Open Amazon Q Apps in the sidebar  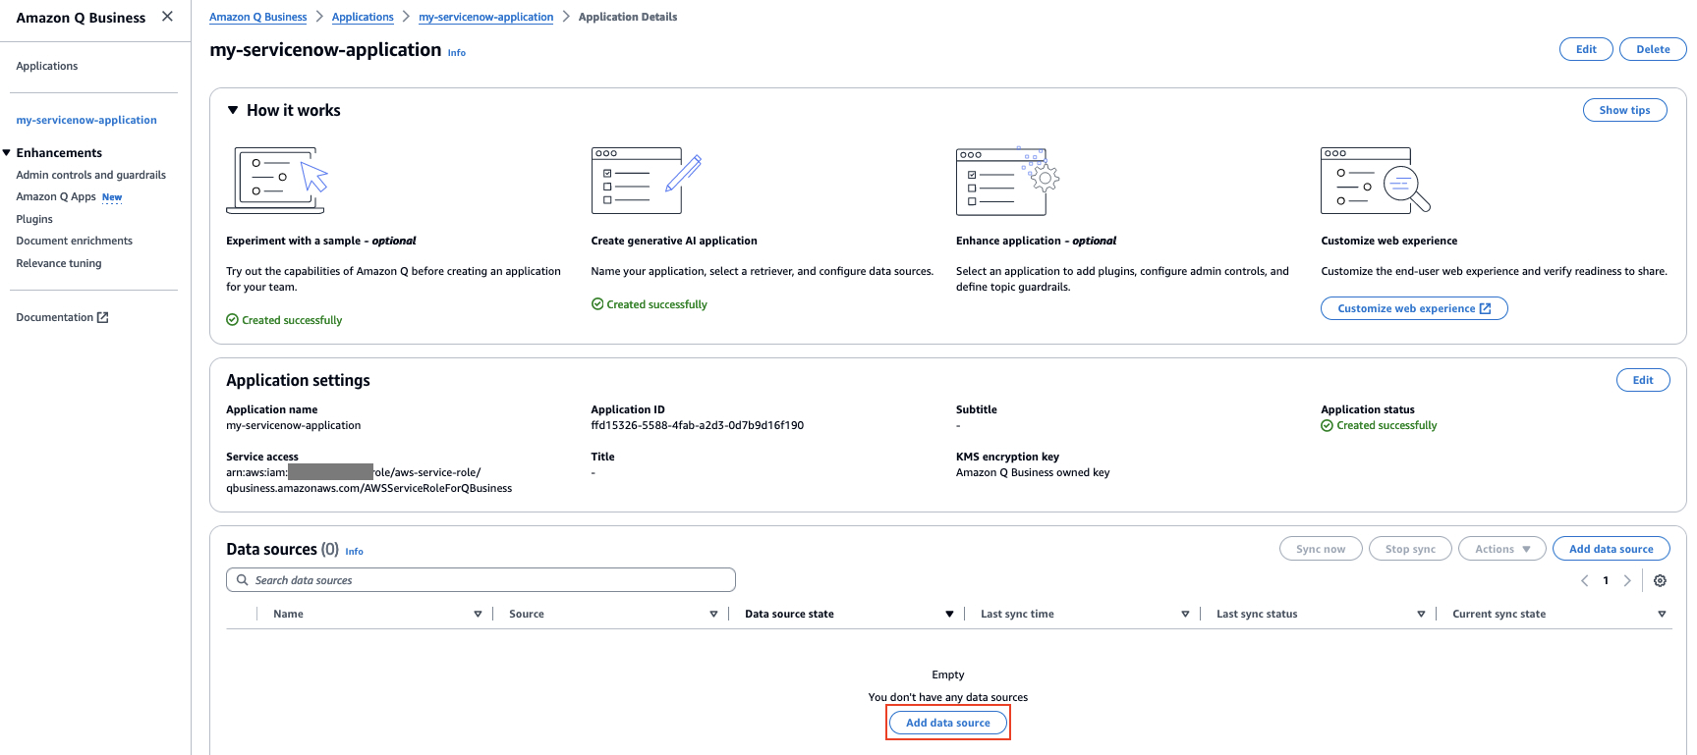tap(56, 196)
